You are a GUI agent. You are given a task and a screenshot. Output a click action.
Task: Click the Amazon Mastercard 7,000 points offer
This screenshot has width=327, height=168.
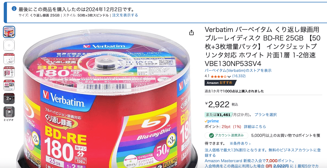[x=249, y=161]
